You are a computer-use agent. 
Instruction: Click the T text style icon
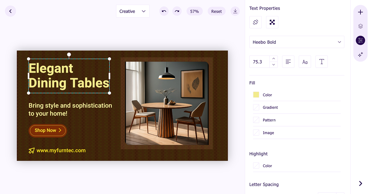(322, 62)
